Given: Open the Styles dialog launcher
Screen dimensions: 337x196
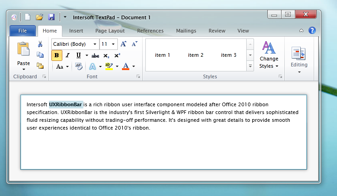Looking at the screenshot, I should (x=280, y=76).
